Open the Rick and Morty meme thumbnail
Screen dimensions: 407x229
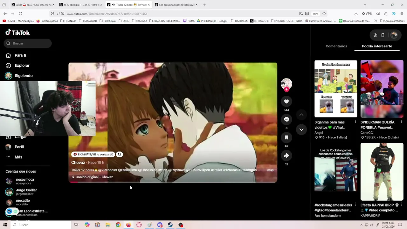pos(336,89)
